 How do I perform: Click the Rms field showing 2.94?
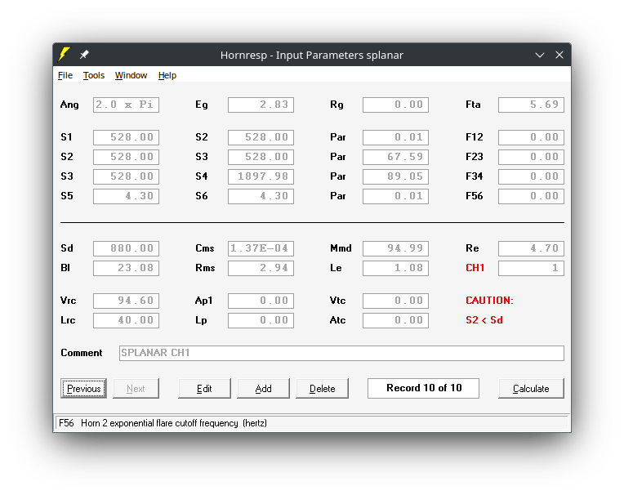pyautogui.click(x=261, y=268)
